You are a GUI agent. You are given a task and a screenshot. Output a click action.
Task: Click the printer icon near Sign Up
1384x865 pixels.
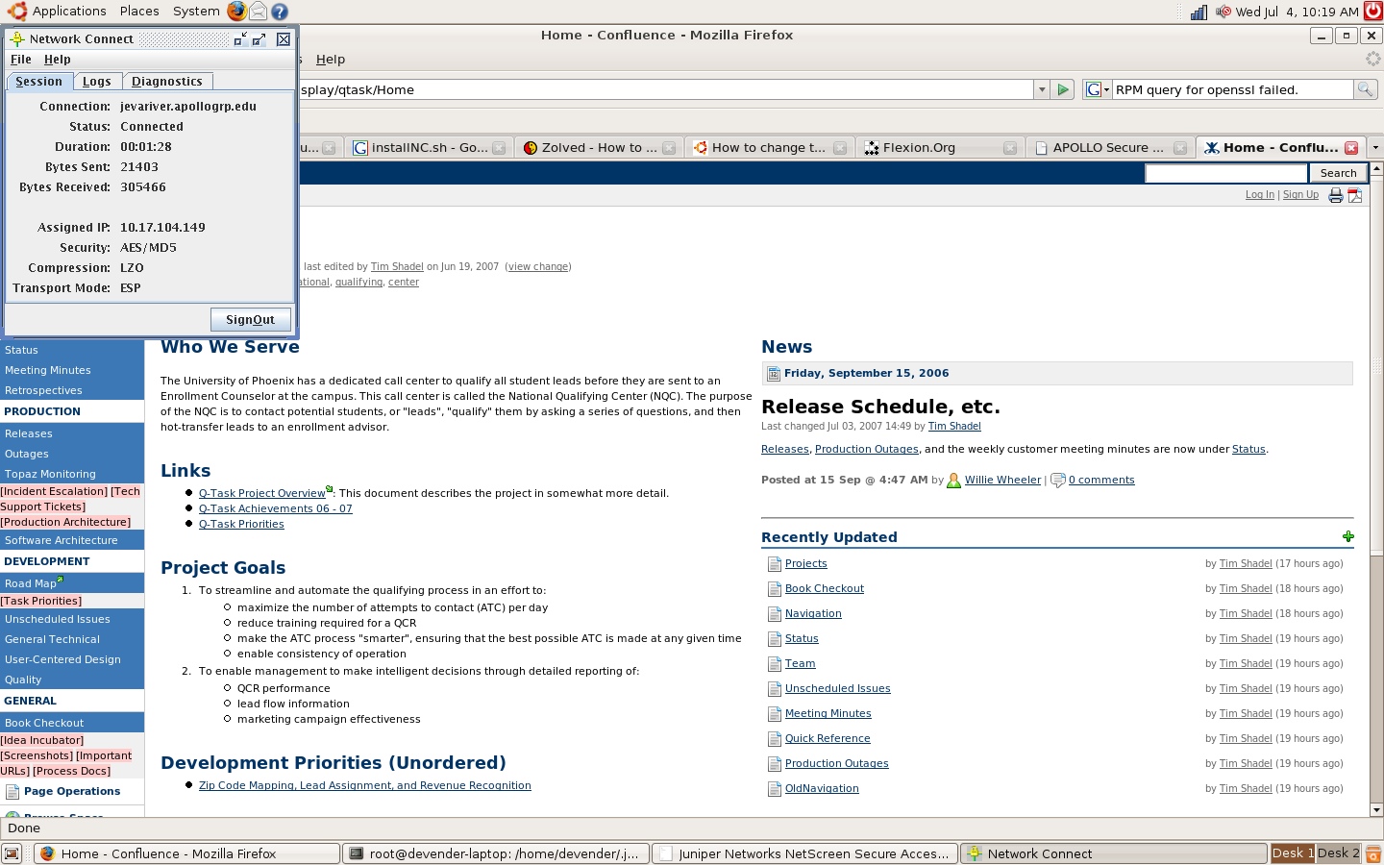tap(1335, 195)
